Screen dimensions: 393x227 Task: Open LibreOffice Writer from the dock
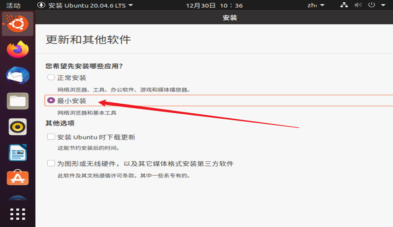18,152
